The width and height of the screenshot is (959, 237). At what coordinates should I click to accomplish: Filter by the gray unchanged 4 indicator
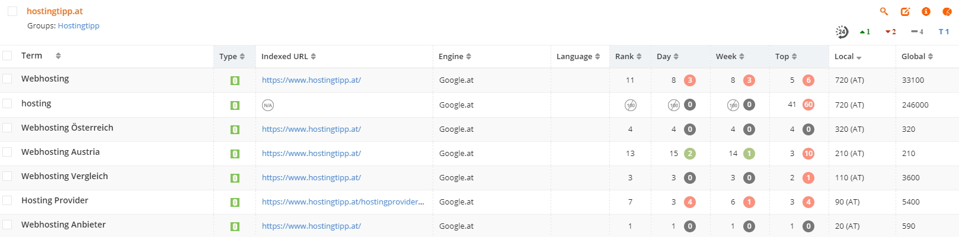[x=917, y=32]
